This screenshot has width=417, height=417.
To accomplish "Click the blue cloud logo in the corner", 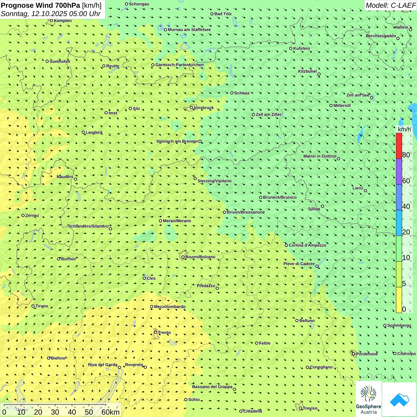I will click(399, 399).
